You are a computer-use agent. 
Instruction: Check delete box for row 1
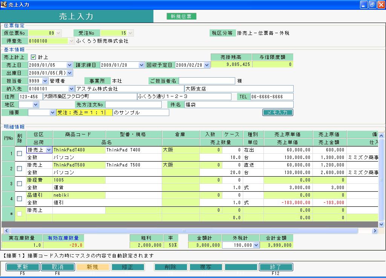[20, 154]
